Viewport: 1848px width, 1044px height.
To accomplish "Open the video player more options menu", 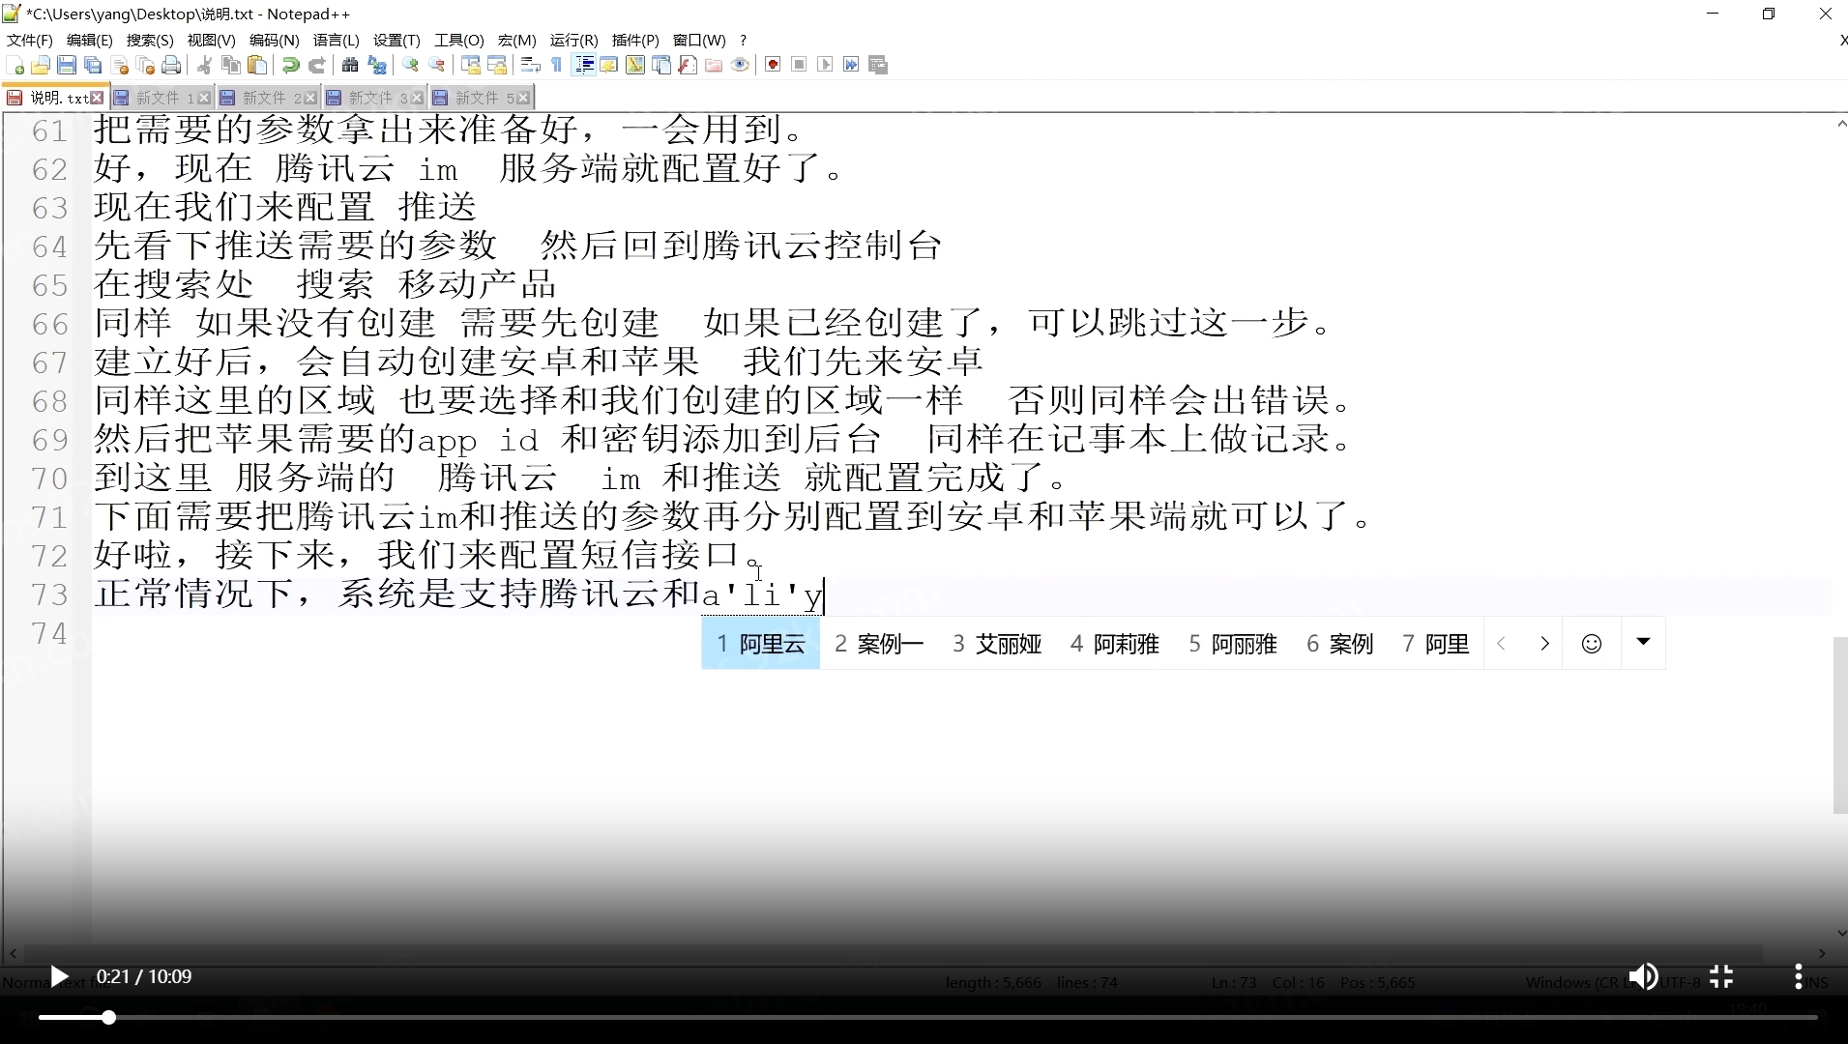I will (x=1799, y=977).
